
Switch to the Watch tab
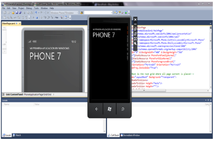point(17,136)
